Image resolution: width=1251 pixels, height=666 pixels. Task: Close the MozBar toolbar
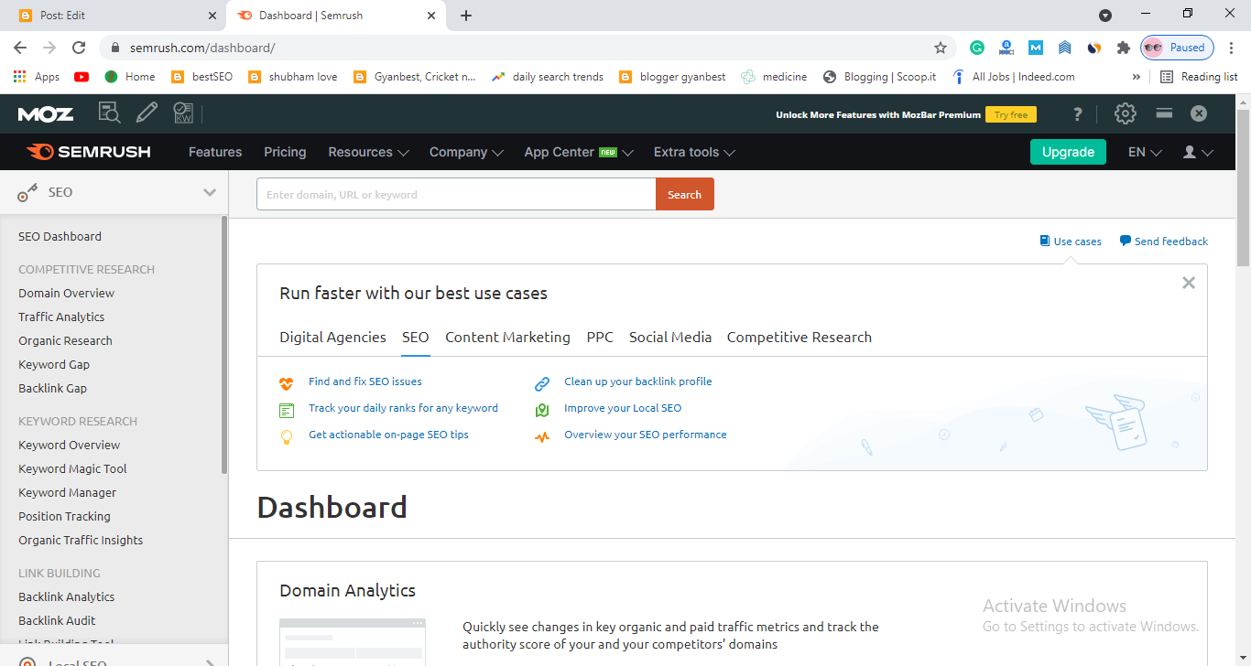[x=1199, y=113]
